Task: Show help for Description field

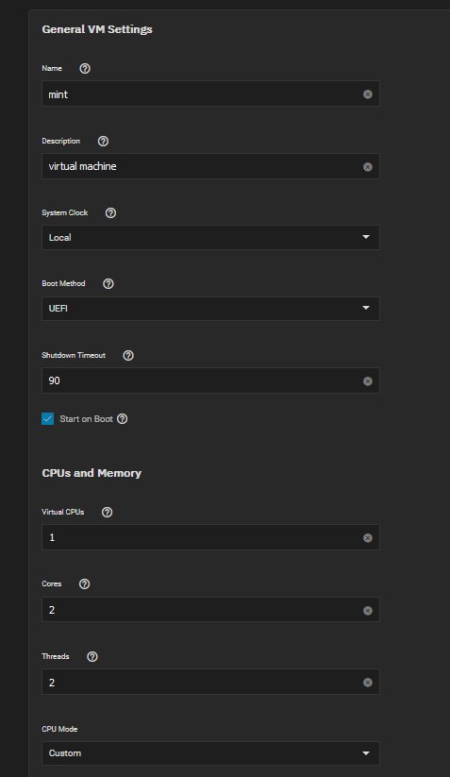Action: click(x=103, y=142)
